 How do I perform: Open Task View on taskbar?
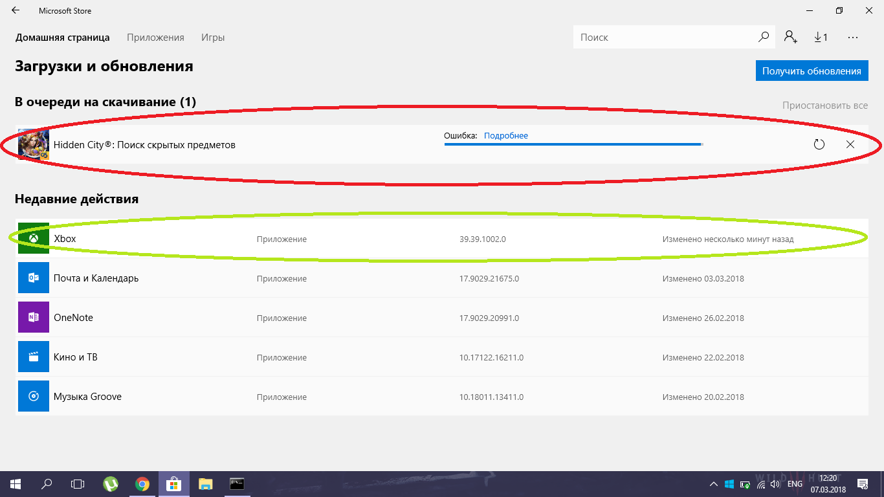78,484
